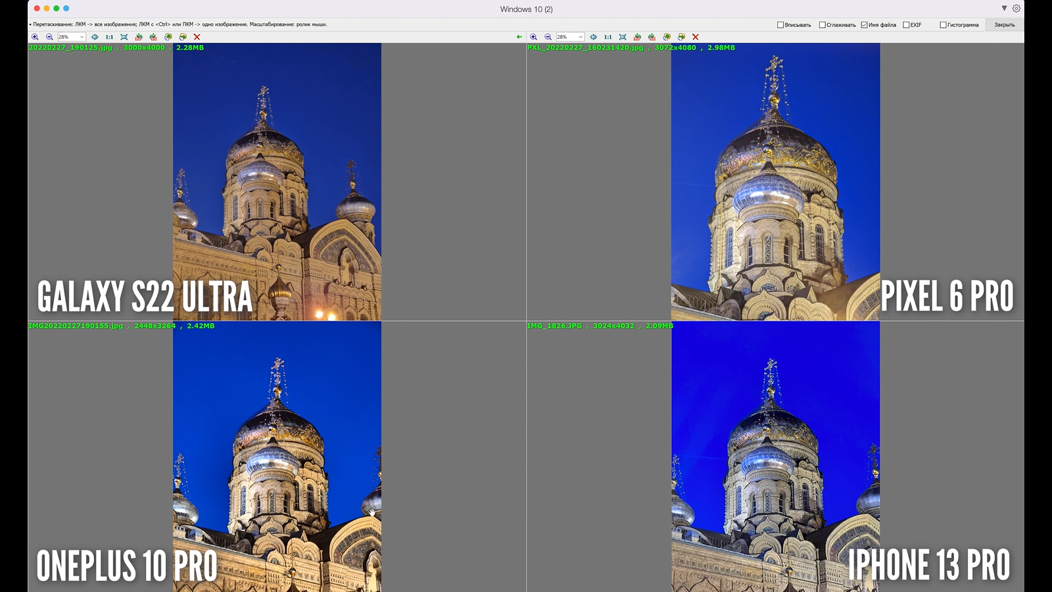Show the Гистограмма via its checkbox

click(x=943, y=25)
